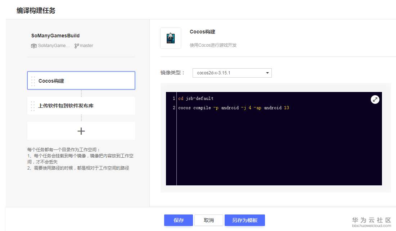Viewport: 396px width, 231px height.
Task: Click the plus icon to add new build step
Action: 81,130
